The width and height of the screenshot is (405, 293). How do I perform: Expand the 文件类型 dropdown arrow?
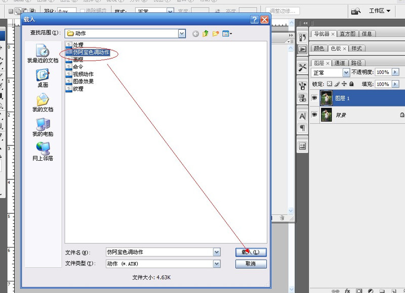click(217, 264)
